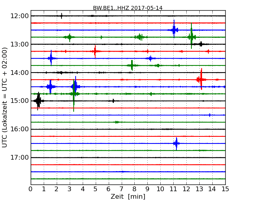Click the small blue spike on the 15:30 trace
Viewport: 256px width, 205px height.
pos(210,115)
